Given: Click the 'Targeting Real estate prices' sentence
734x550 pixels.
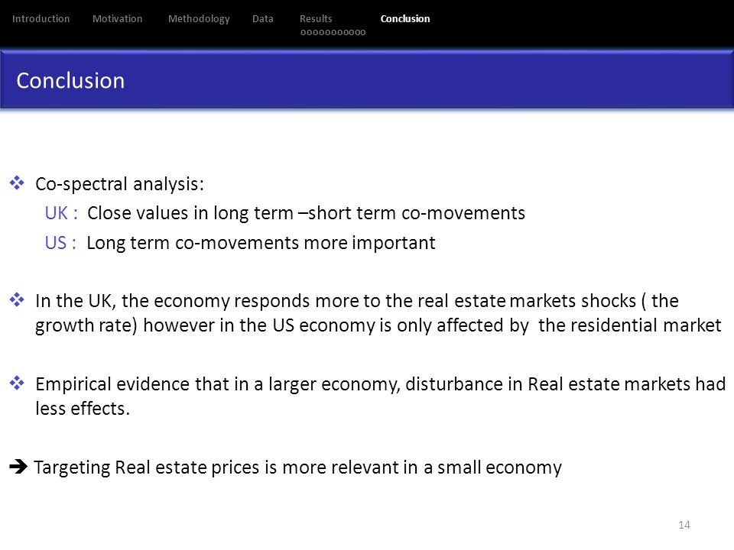Looking at the screenshot, I should [297, 467].
